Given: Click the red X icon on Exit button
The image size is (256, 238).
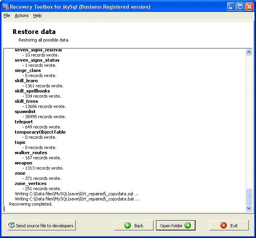Looking at the screenshot, I should tap(224, 225).
